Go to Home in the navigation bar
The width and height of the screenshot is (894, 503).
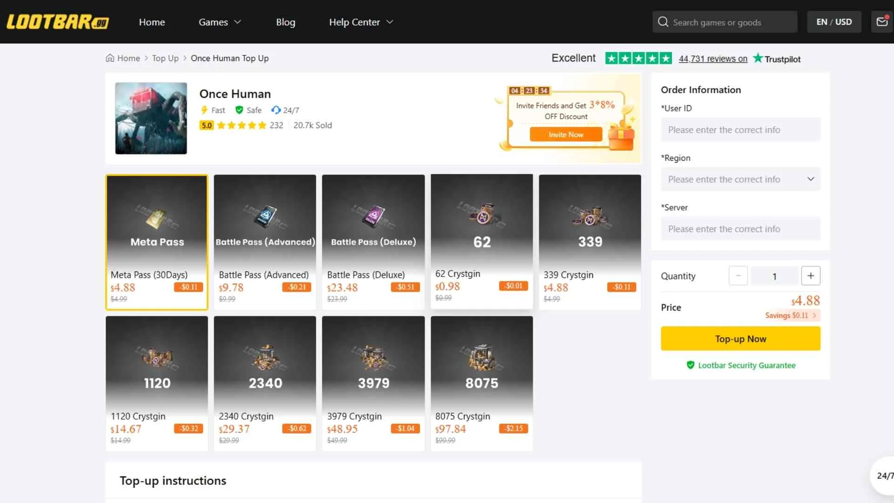(152, 22)
